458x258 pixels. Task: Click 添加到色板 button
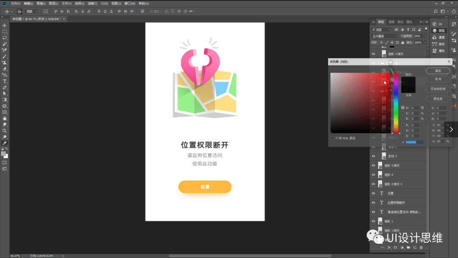[x=438, y=89]
